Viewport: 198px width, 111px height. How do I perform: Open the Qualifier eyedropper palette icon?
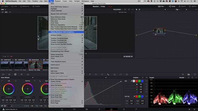pyautogui.click(x=90, y=74)
